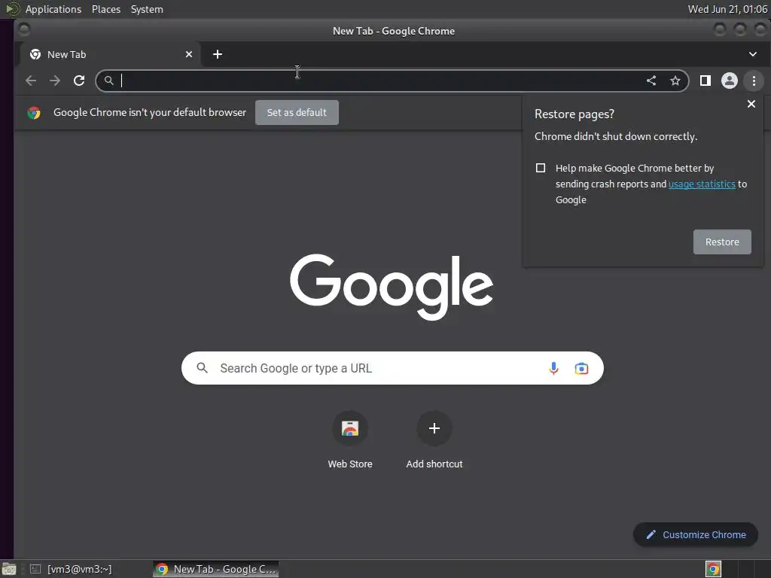Click the Google logo
771x578 pixels.
[392, 287]
